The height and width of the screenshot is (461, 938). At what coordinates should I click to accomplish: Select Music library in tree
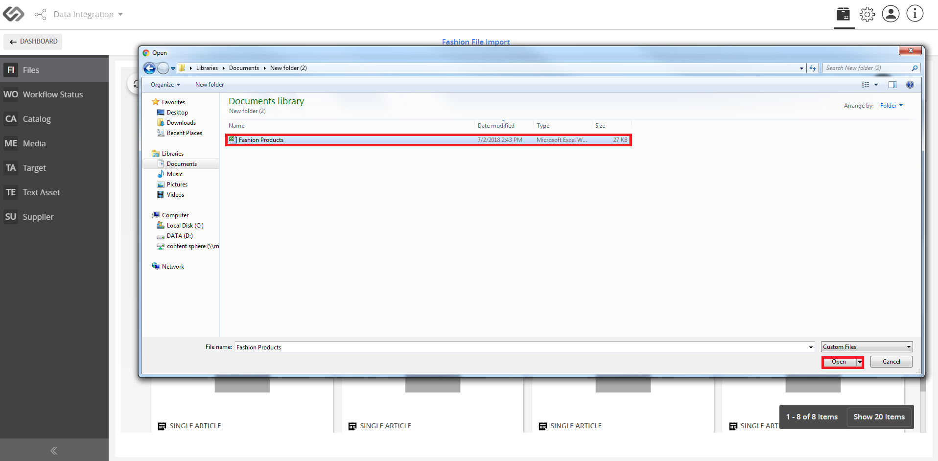174,174
